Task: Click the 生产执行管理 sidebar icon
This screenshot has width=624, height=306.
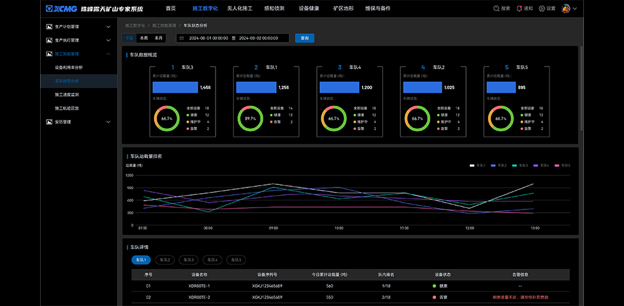Action: coord(49,40)
